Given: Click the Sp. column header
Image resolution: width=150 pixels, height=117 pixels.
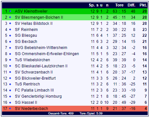Looking at the screenshot, I should tap(92, 5).
